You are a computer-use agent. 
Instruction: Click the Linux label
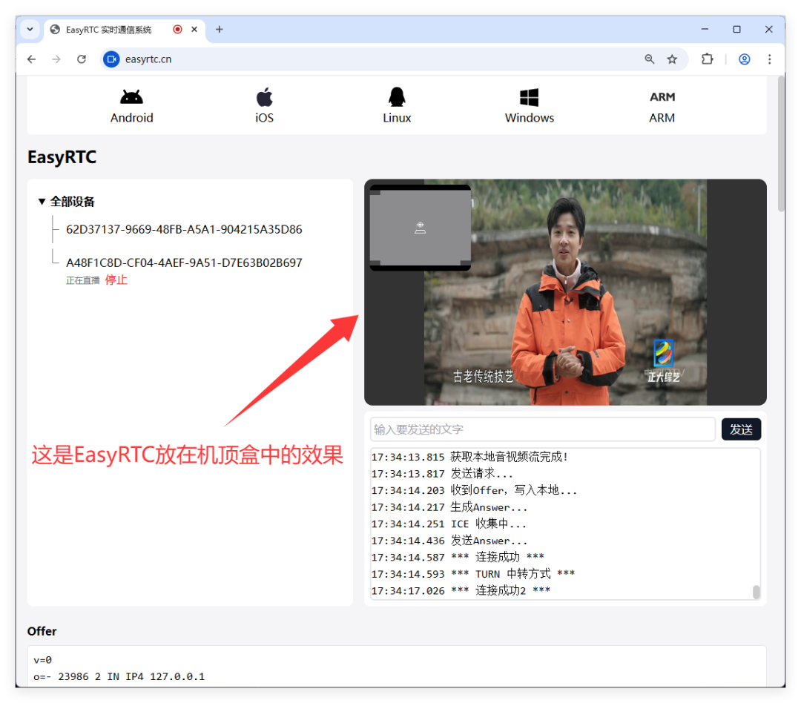(x=397, y=118)
